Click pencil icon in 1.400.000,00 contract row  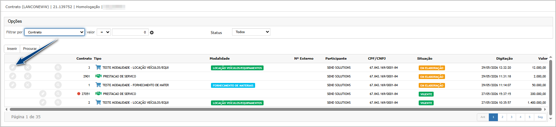[43, 102]
